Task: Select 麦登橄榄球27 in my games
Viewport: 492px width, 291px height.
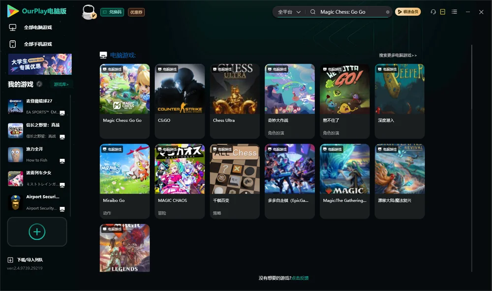Action: coord(37,106)
